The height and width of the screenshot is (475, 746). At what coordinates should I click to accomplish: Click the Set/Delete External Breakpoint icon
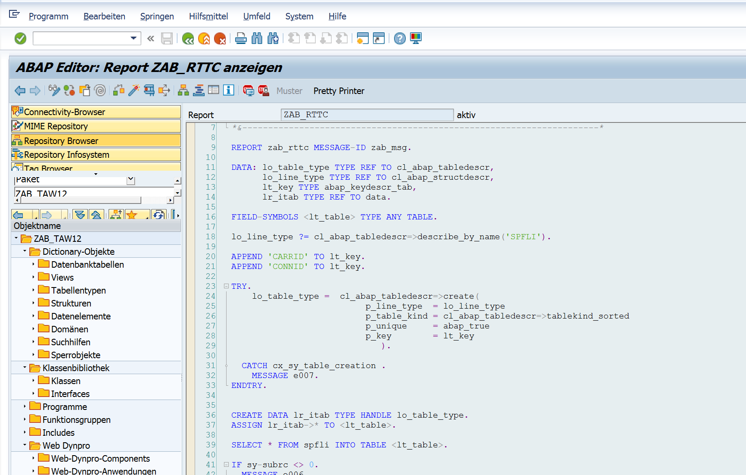point(263,91)
